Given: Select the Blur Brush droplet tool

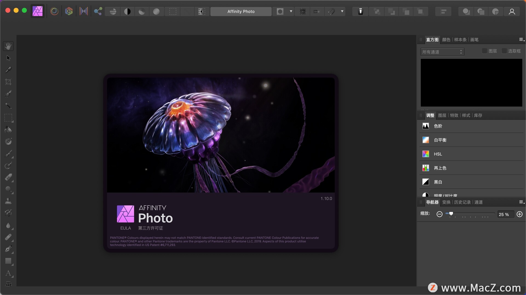Looking at the screenshot, I should pos(8,225).
